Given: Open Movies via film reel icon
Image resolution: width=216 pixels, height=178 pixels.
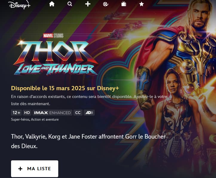Looking at the screenshot, I should pyautogui.click(x=106, y=4).
